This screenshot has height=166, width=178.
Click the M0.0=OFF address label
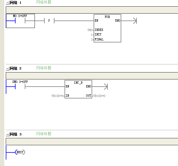click(x=20, y=16)
